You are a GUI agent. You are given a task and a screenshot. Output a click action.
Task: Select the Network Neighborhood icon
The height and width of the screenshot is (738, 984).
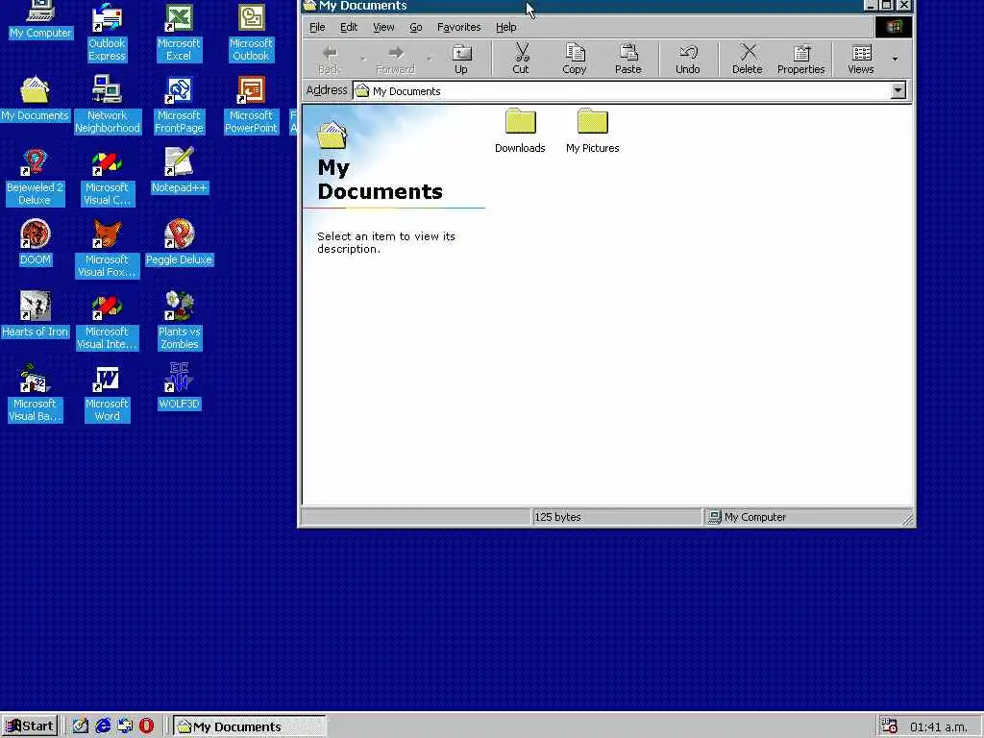[x=108, y=105]
